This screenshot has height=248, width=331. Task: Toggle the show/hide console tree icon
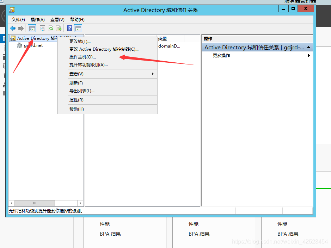point(32,28)
